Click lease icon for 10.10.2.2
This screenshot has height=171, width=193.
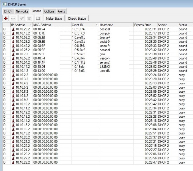pyautogui.click(x=13, y=75)
